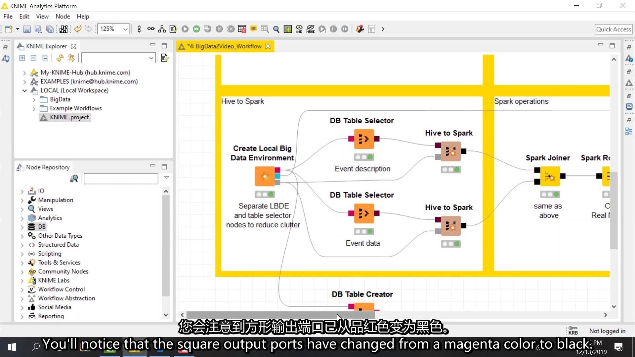Open the Windows Start menu

click(12, 347)
